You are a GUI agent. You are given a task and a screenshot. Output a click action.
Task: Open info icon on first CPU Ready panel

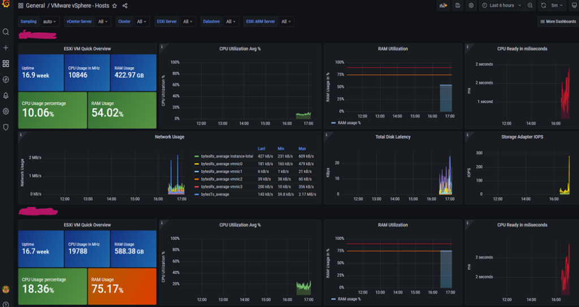[x=468, y=47]
